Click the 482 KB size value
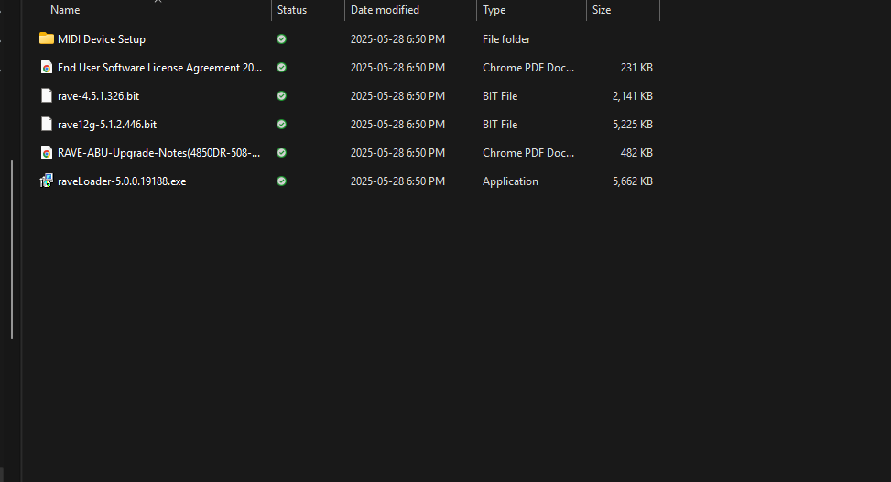Screen dimensions: 891x482 [636, 153]
